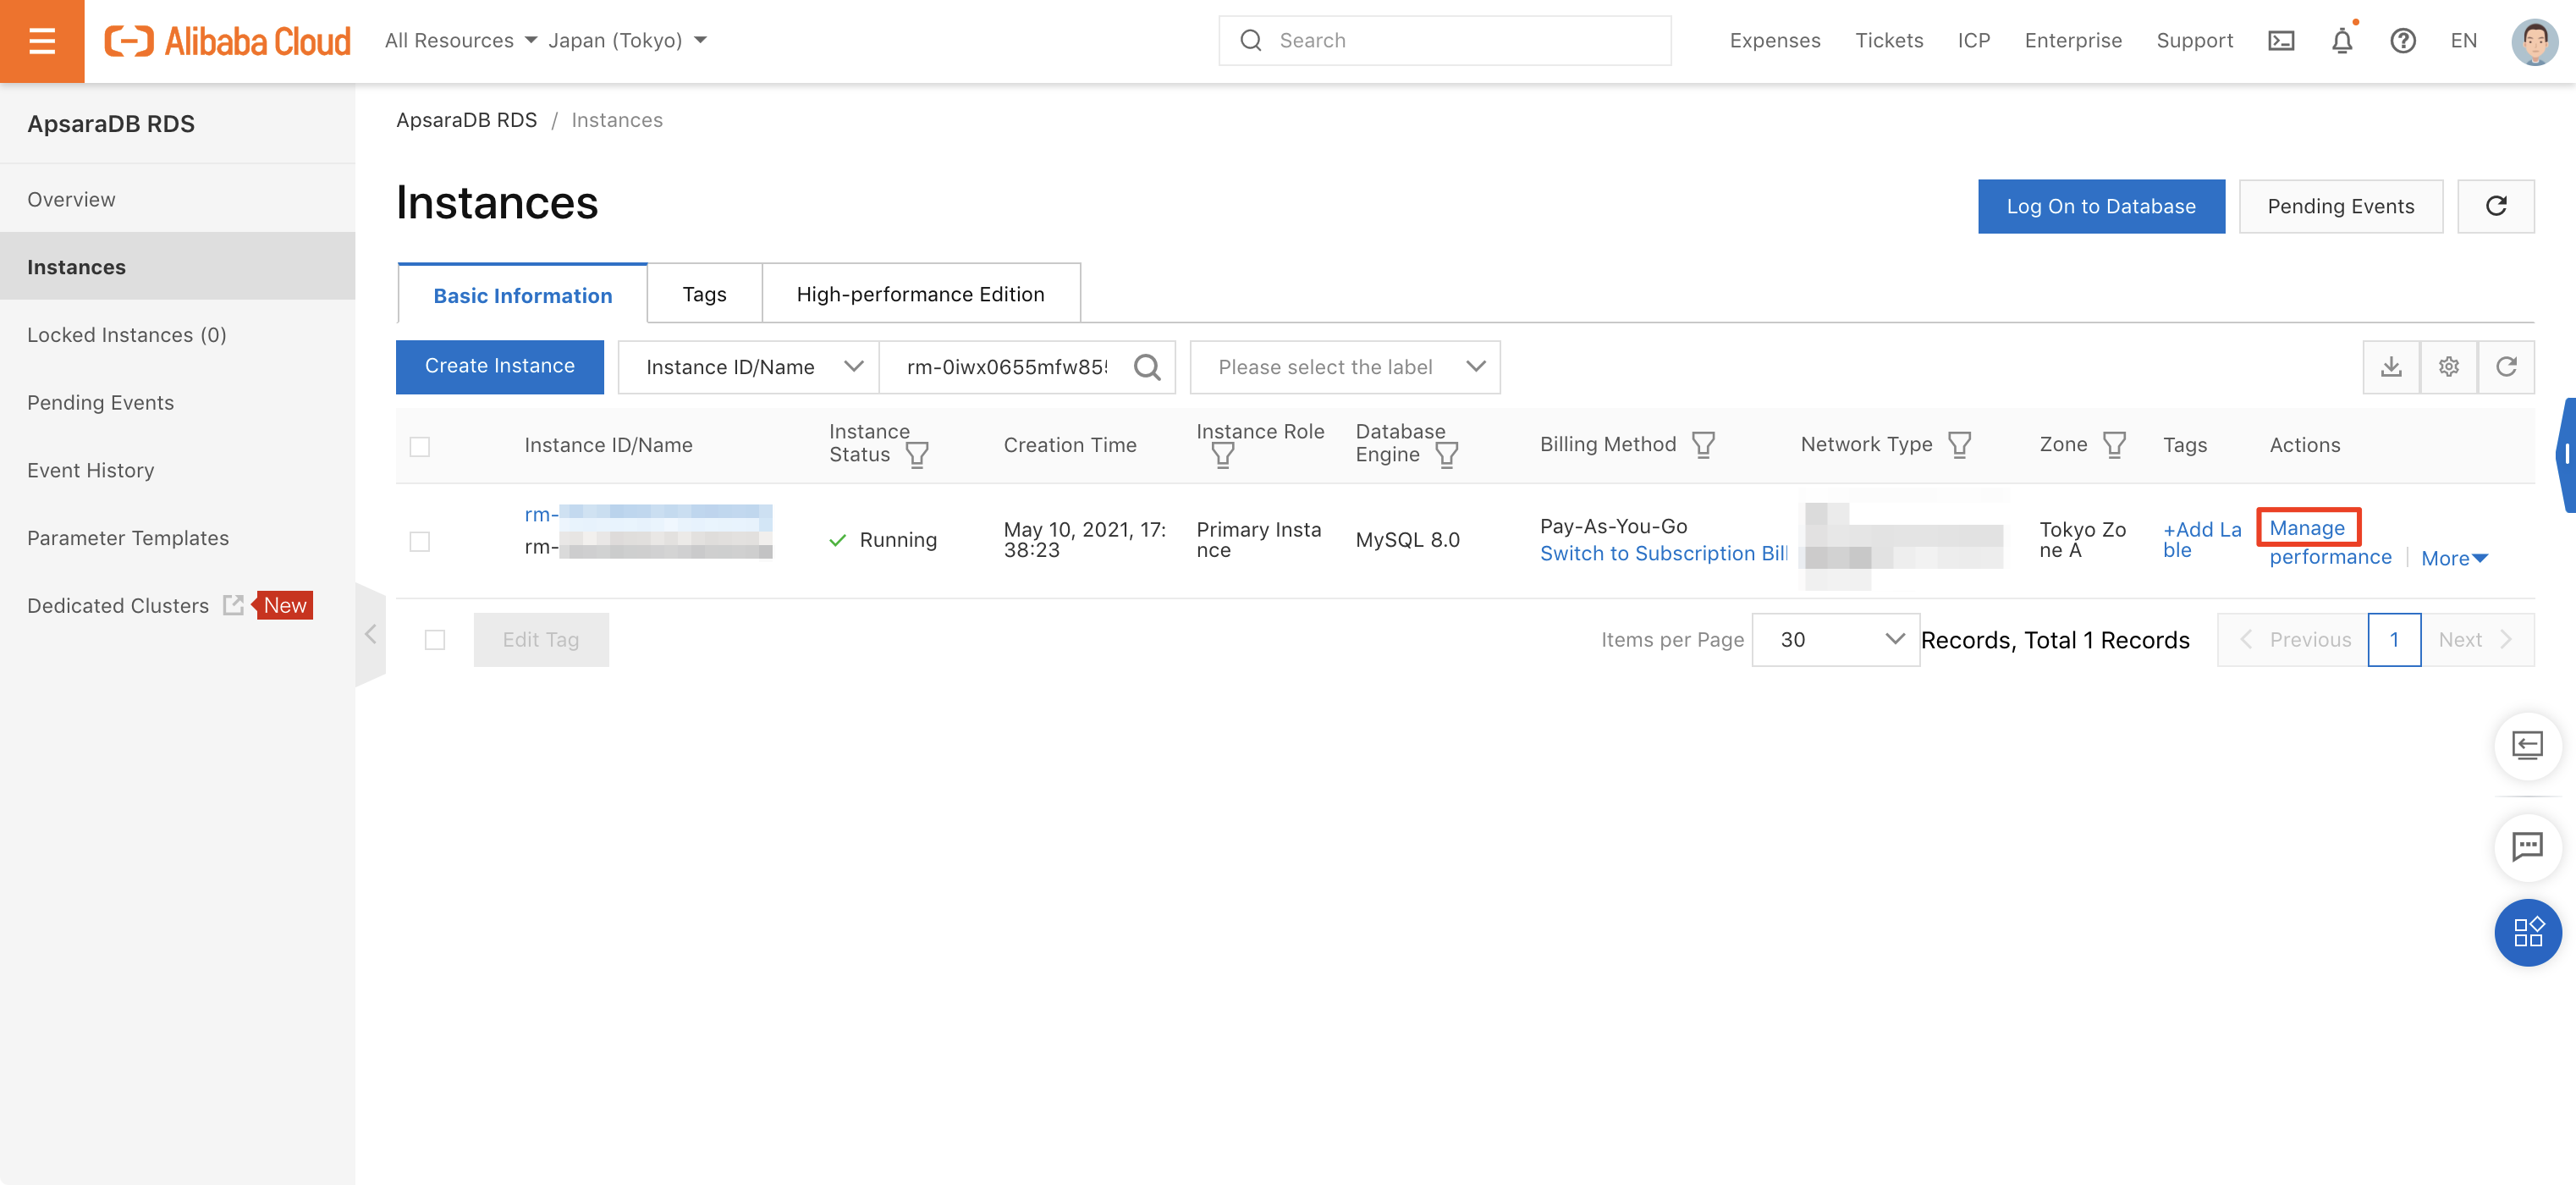Open the Please select the label dropdown
Viewport: 2576px width, 1185px height.
tap(1345, 367)
